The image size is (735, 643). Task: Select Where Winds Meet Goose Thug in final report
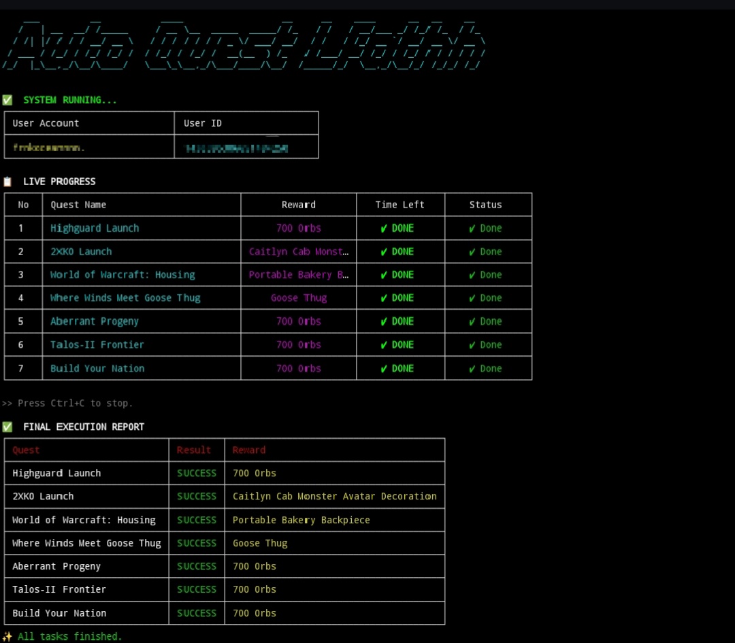86,543
